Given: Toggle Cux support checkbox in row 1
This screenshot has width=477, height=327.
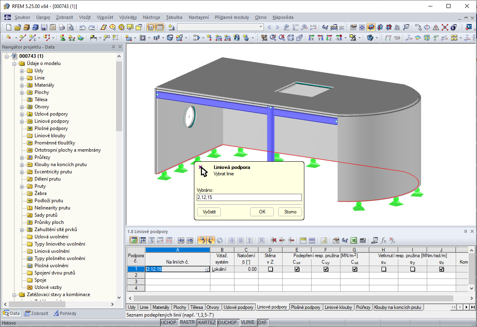Looking at the screenshot, I should [297, 269].
